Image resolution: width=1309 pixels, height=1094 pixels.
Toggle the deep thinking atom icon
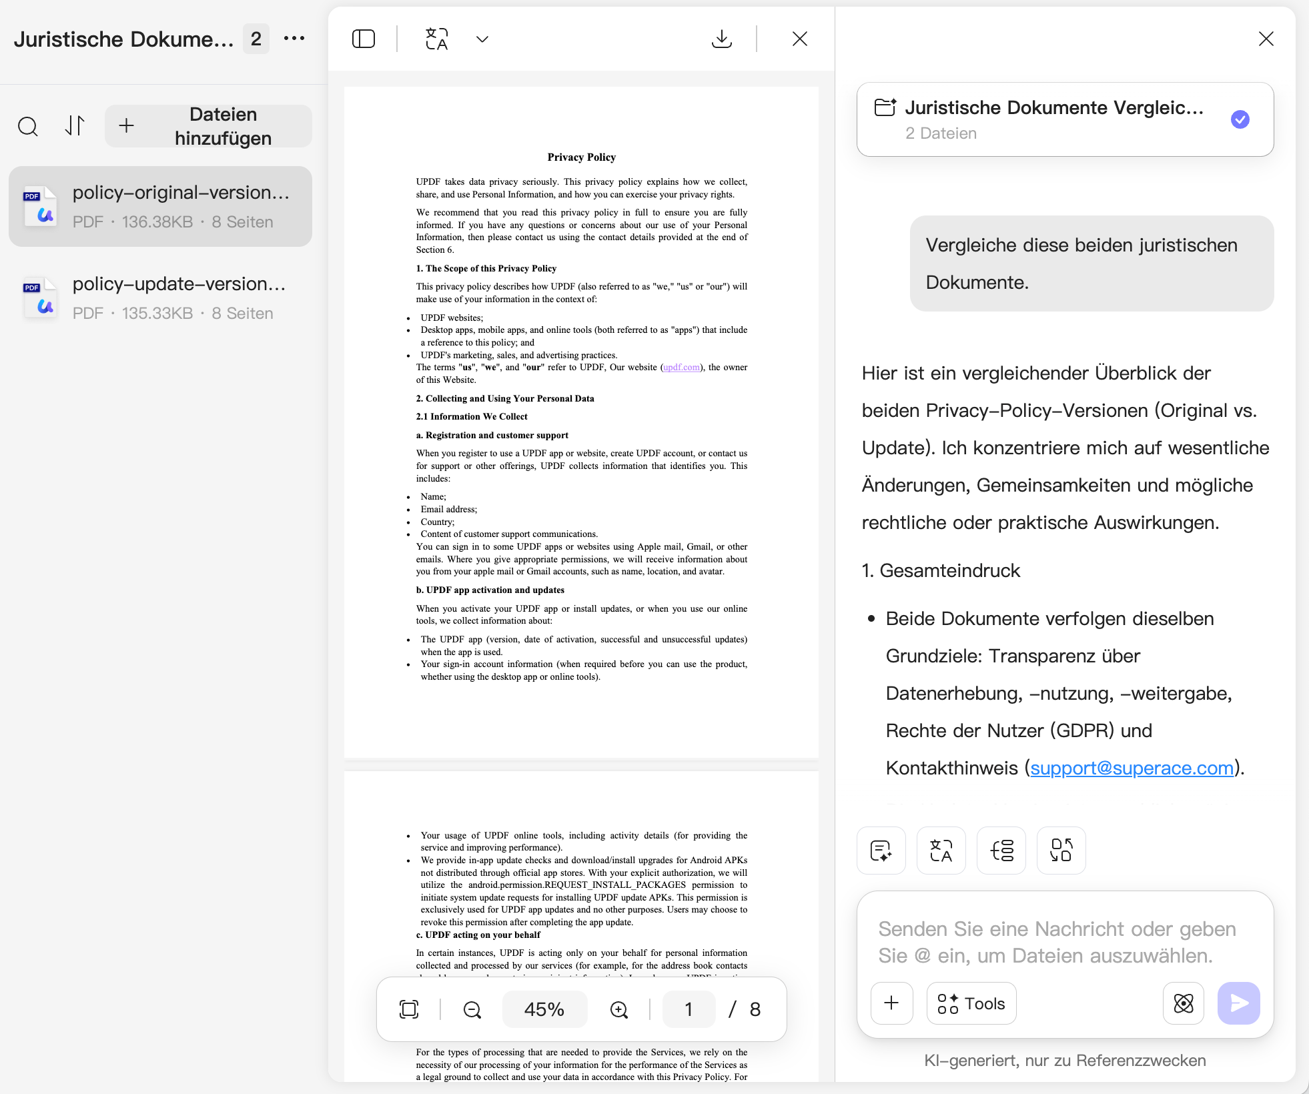coord(1183,1003)
